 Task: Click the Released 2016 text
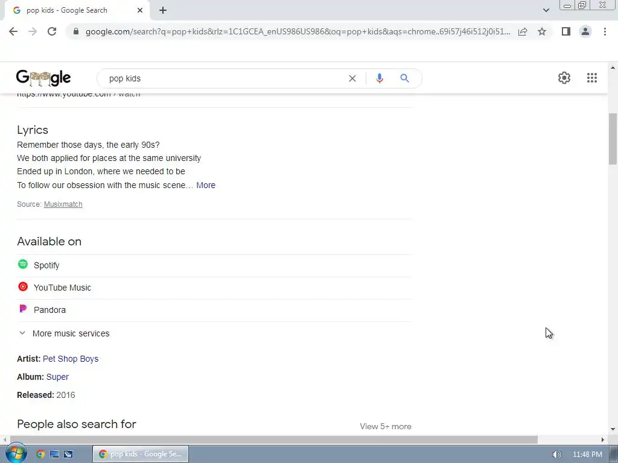click(46, 395)
